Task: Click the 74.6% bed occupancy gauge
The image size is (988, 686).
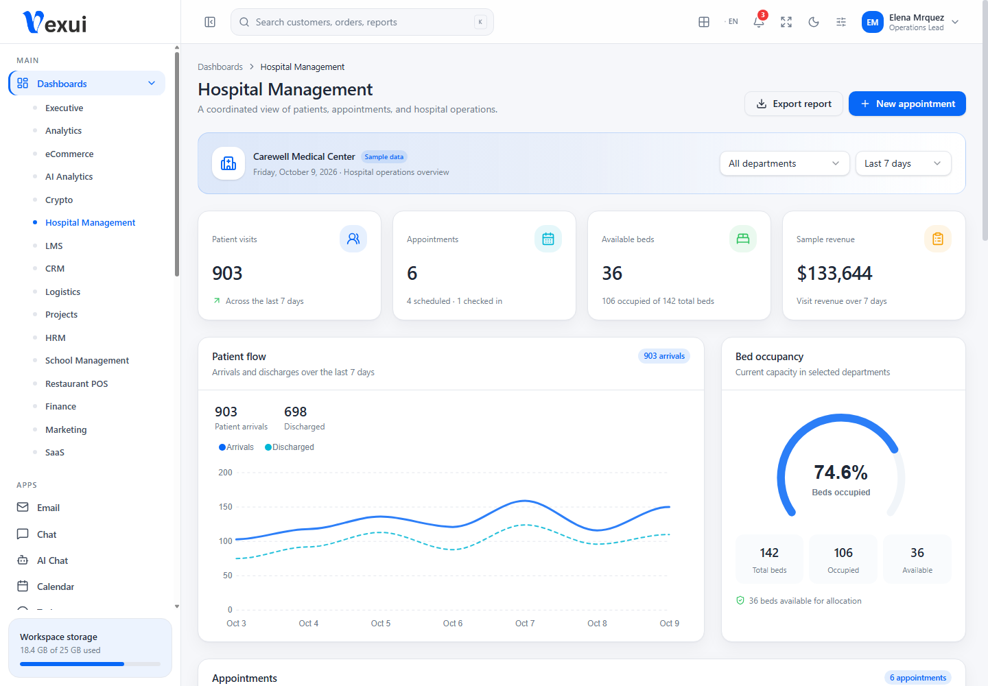Action: [841, 465]
